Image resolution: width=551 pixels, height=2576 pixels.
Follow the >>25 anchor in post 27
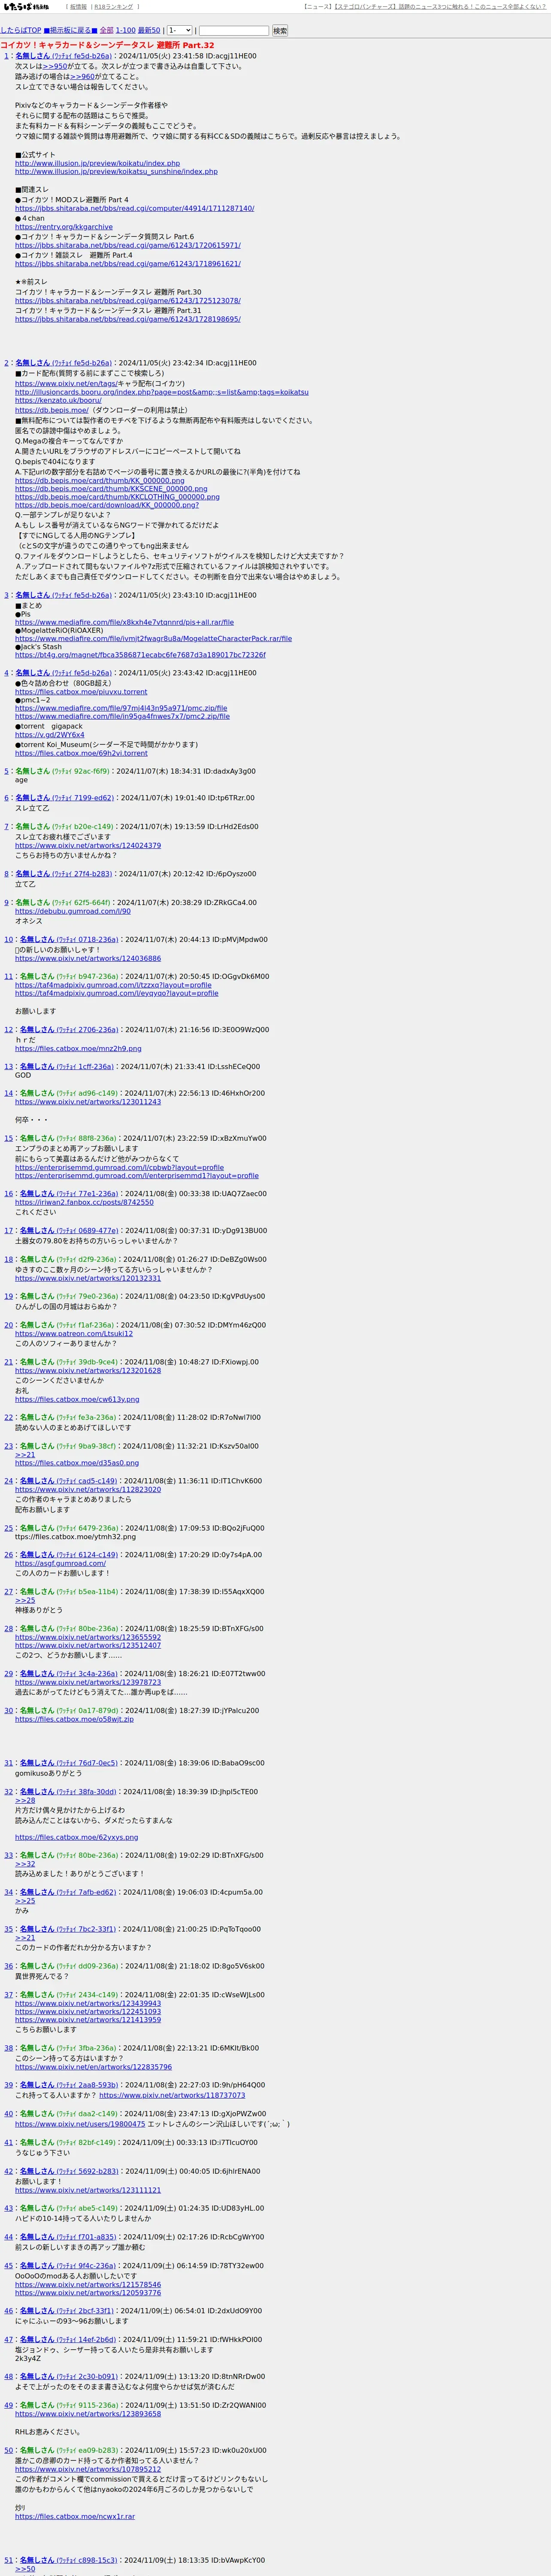pyautogui.click(x=25, y=1601)
